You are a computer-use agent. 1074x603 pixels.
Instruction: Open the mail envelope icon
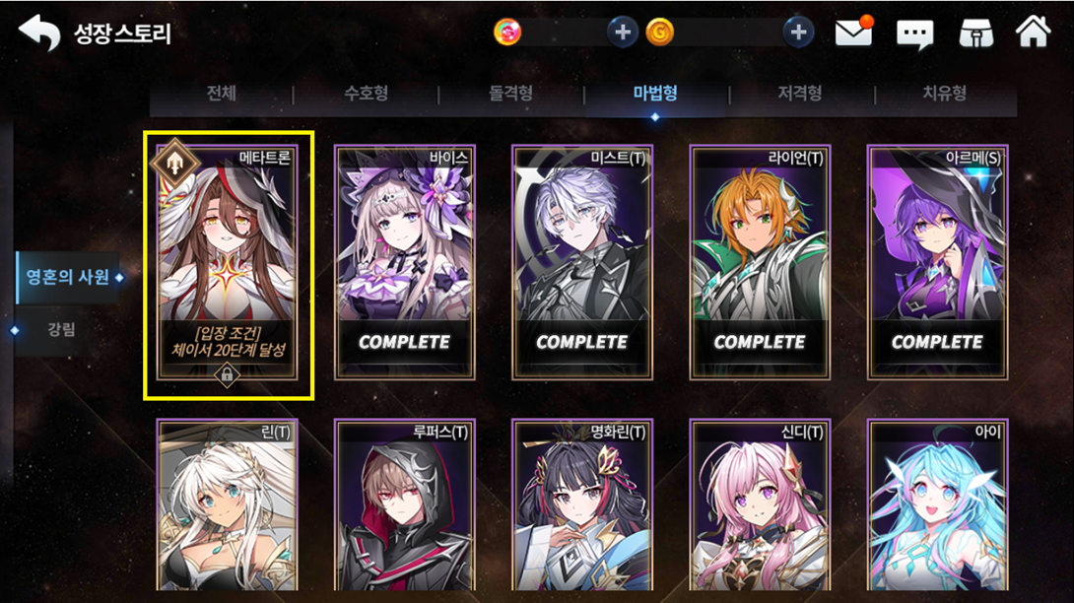[x=852, y=33]
